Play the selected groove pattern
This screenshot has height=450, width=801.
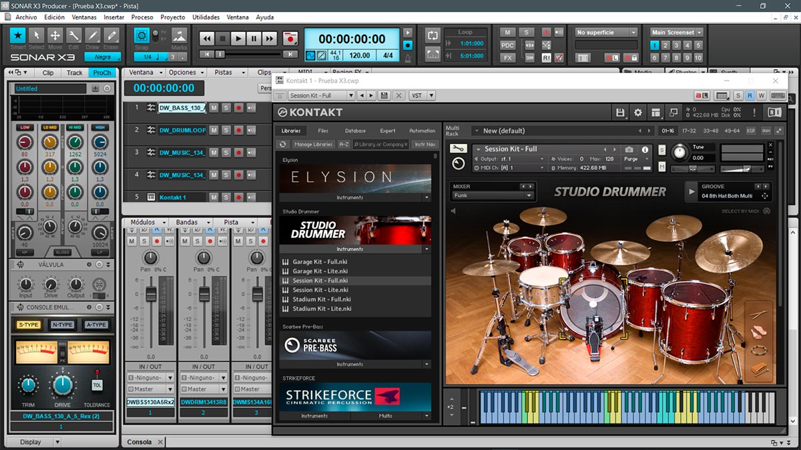pos(691,192)
